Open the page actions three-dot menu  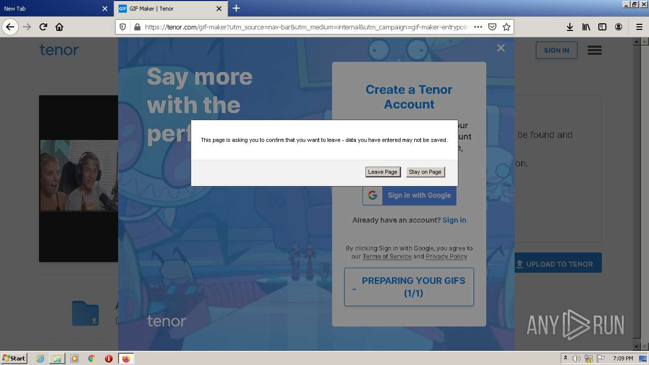pyautogui.click(x=478, y=27)
